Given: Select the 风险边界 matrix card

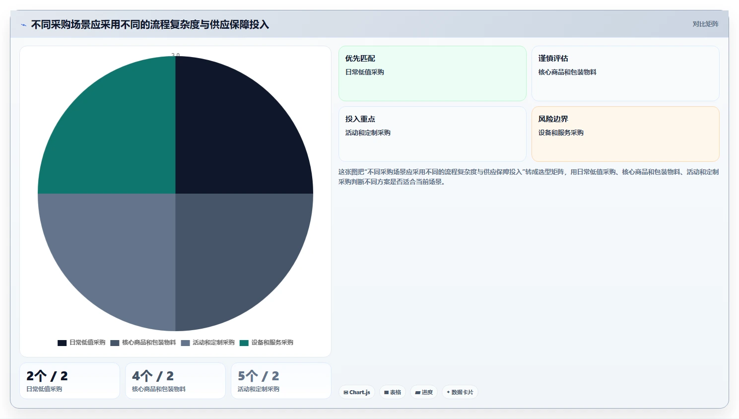Looking at the screenshot, I should pos(625,134).
